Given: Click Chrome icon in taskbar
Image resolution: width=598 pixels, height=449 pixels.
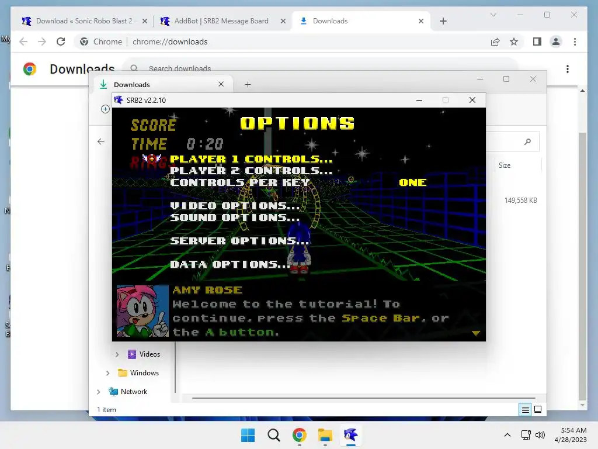Looking at the screenshot, I should tap(300, 435).
